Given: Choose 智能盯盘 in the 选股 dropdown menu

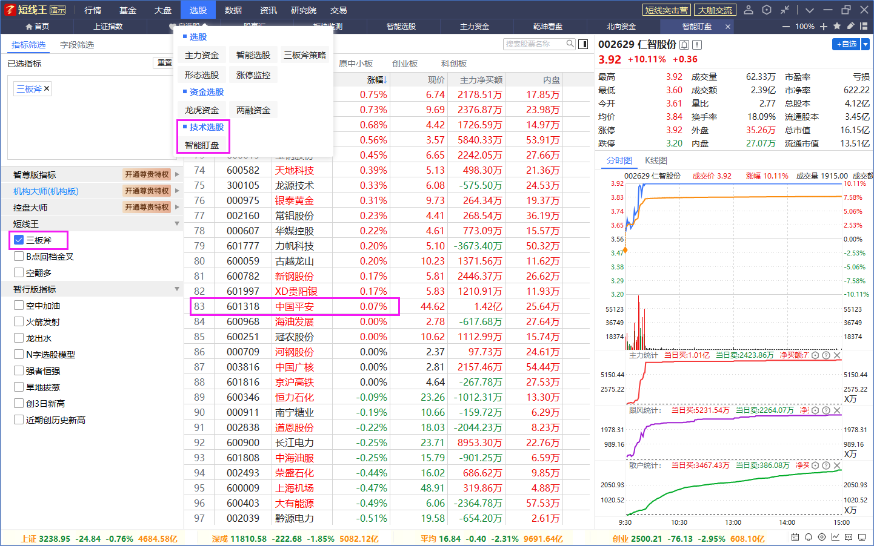Looking at the screenshot, I should tap(202, 145).
